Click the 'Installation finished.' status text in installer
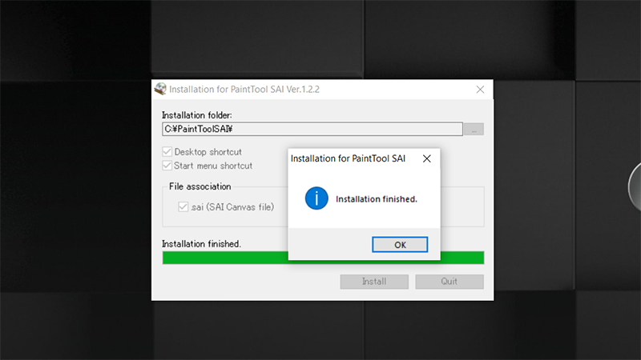The height and width of the screenshot is (360, 641). (x=202, y=244)
